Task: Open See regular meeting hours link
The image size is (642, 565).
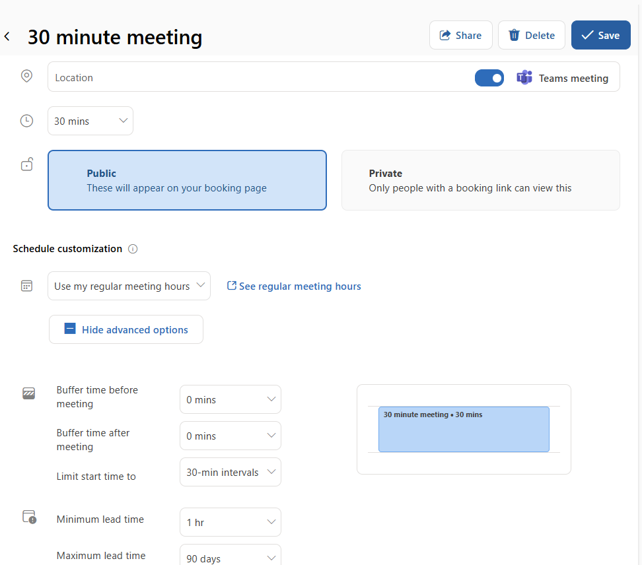Action: [x=294, y=286]
